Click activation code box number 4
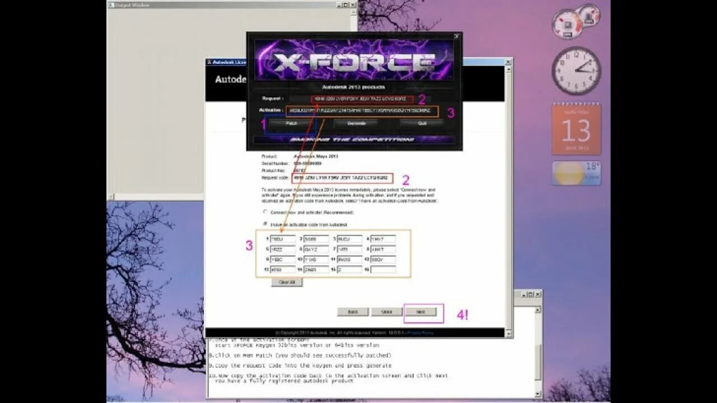Image resolution: width=717 pixels, height=403 pixels. tap(383, 239)
